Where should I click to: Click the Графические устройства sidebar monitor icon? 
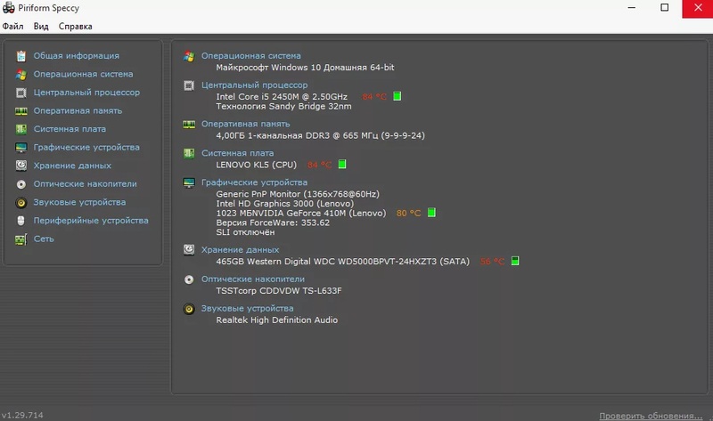click(x=20, y=147)
